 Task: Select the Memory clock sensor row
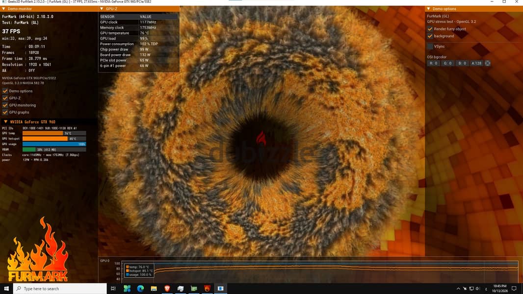[x=139, y=27]
